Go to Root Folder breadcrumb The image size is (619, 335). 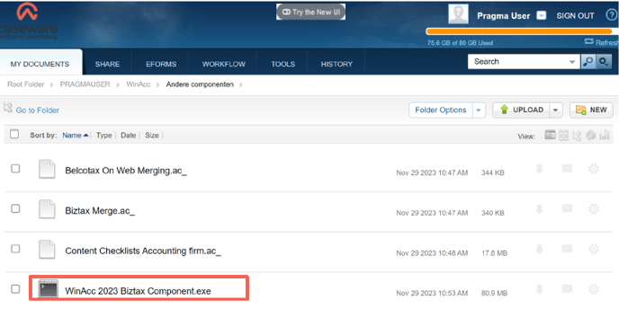(x=26, y=84)
